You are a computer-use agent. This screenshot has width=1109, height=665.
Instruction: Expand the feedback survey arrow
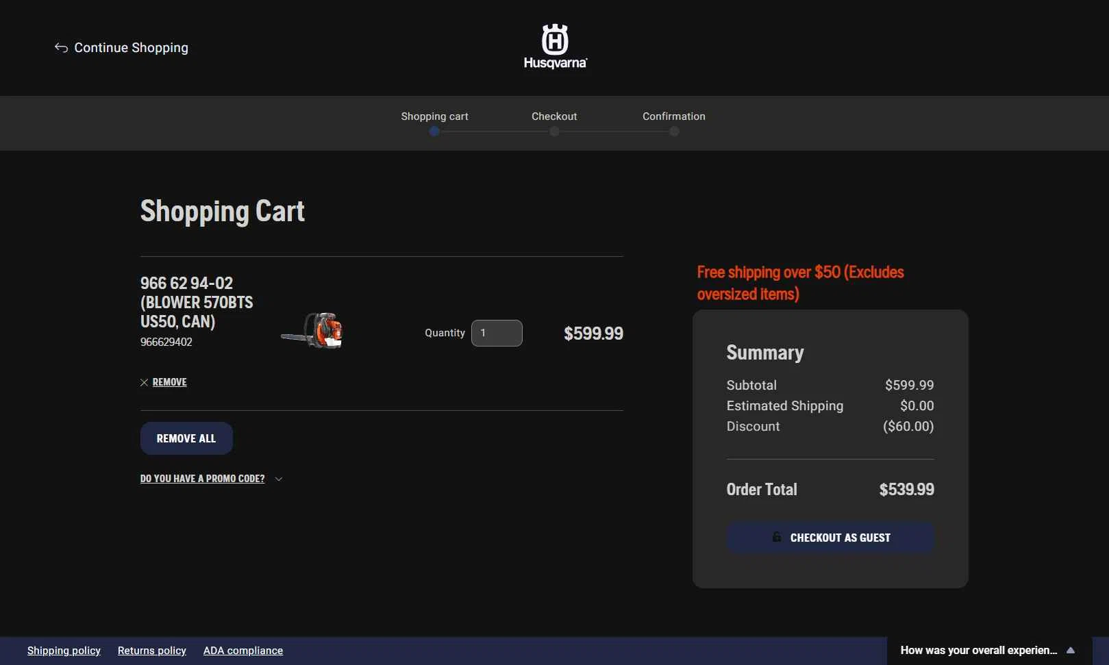pyautogui.click(x=1071, y=651)
